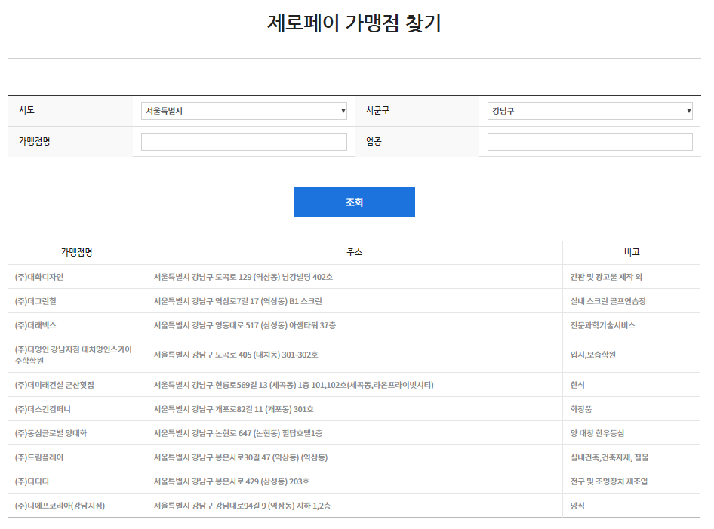Focus the 업종 input field
Image resolution: width=714 pixels, height=529 pixels.
[589, 142]
